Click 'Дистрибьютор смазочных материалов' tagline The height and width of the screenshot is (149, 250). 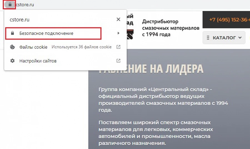[171, 28]
